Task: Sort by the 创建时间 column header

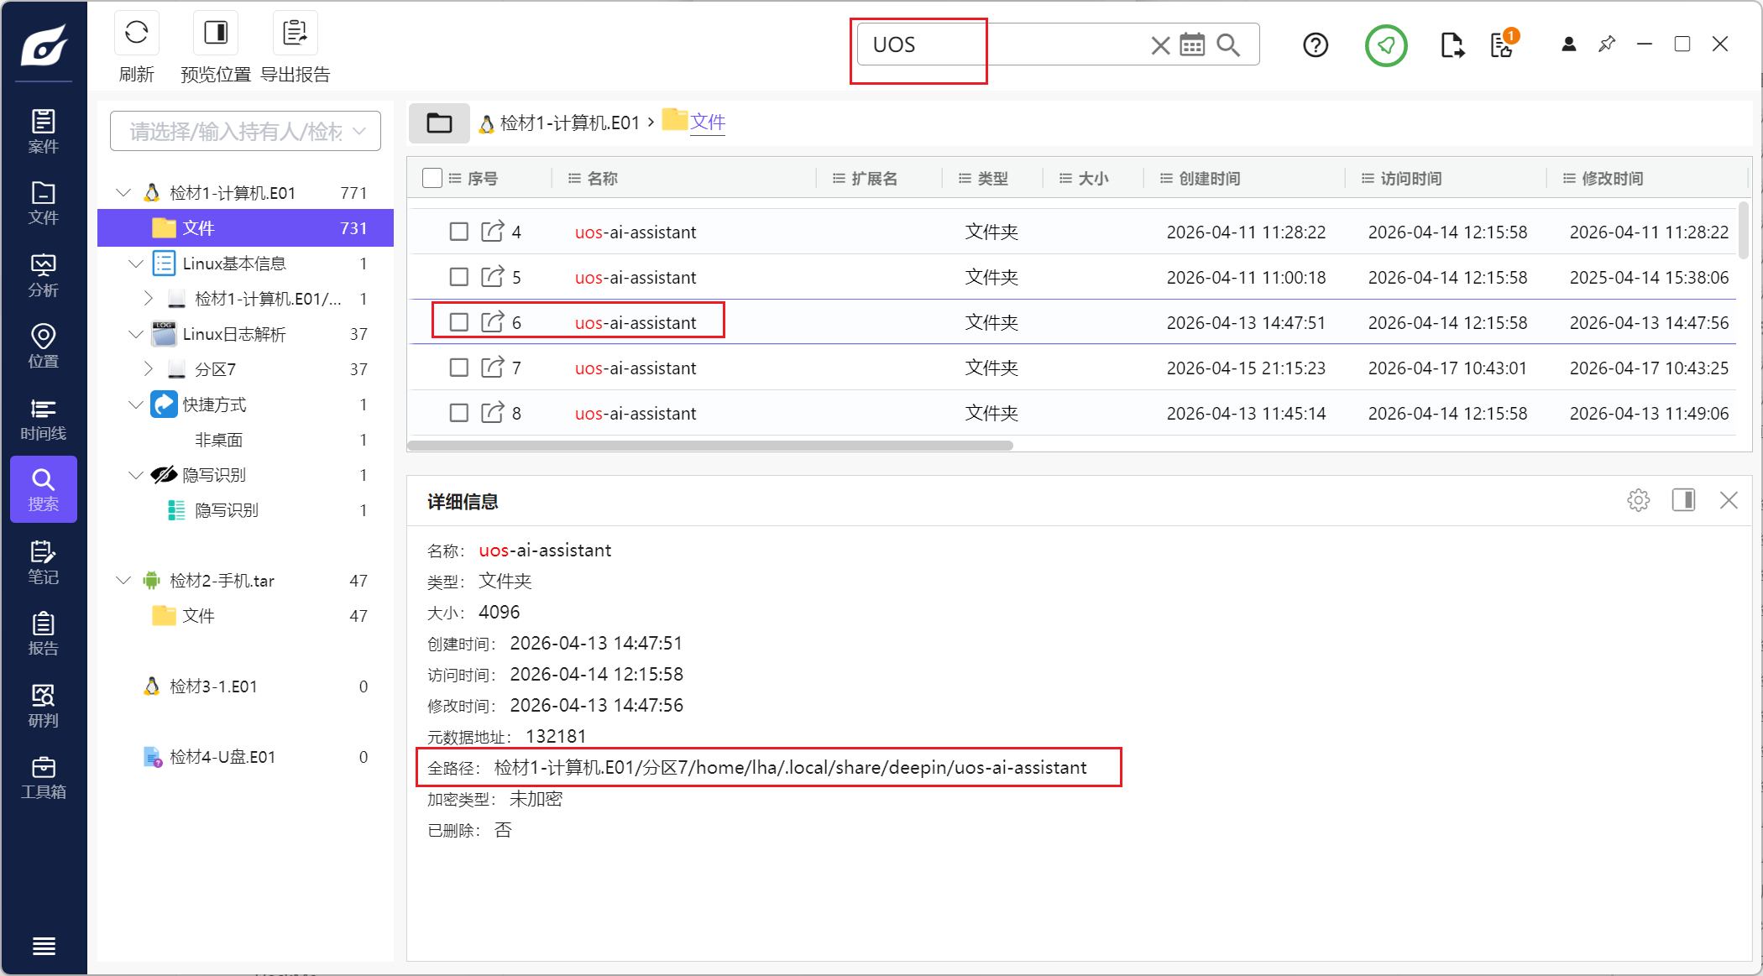Action: pos(1210,178)
